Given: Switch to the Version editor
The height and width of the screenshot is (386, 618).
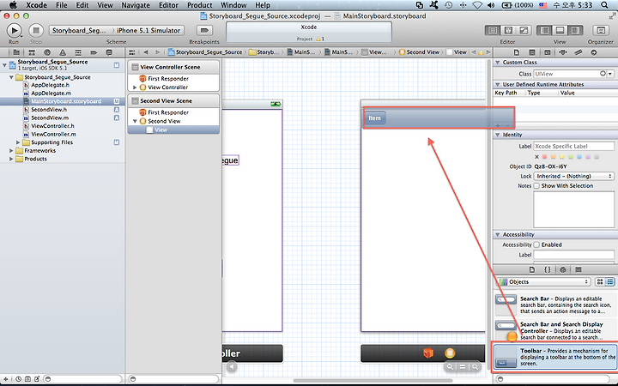Looking at the screenshot, I should [524, 30].
